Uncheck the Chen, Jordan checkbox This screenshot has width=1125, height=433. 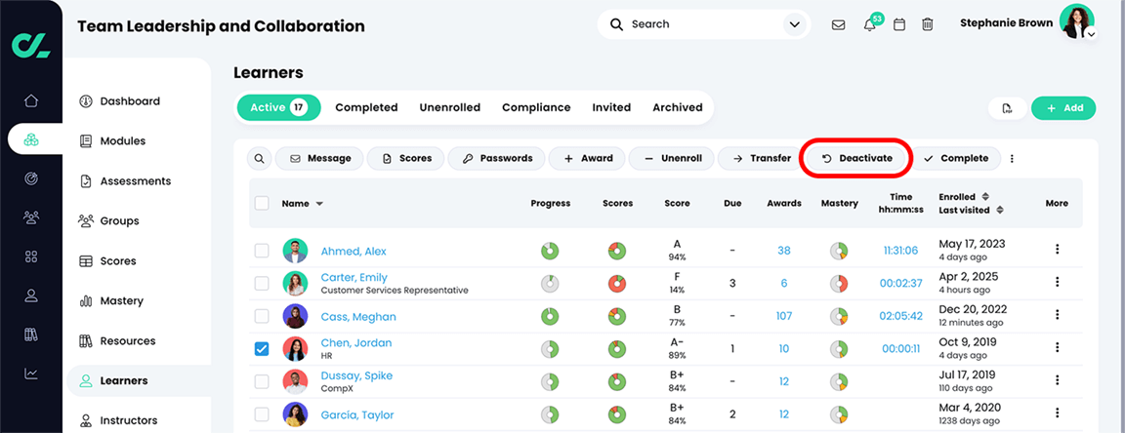(262, 349)
